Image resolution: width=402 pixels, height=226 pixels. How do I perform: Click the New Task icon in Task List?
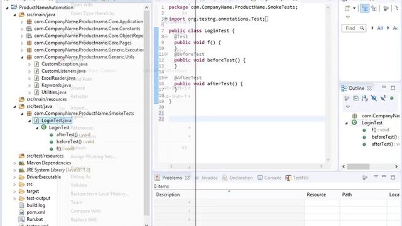(x=347, y=8)
